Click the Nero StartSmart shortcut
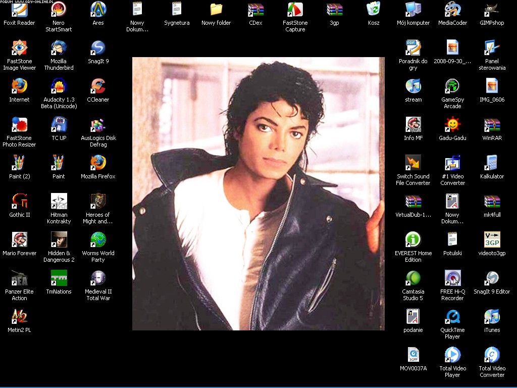517x388 pixels. pos(59,10)
